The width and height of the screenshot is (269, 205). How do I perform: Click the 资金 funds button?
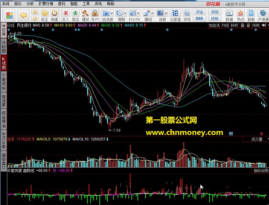click(199, 12)
